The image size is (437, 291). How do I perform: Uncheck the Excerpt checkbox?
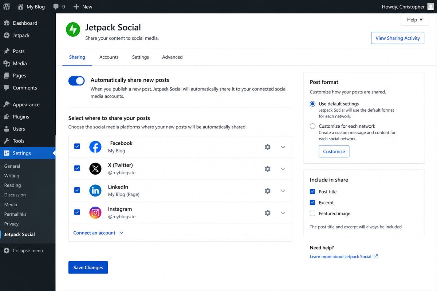click(x=312, y=203)
